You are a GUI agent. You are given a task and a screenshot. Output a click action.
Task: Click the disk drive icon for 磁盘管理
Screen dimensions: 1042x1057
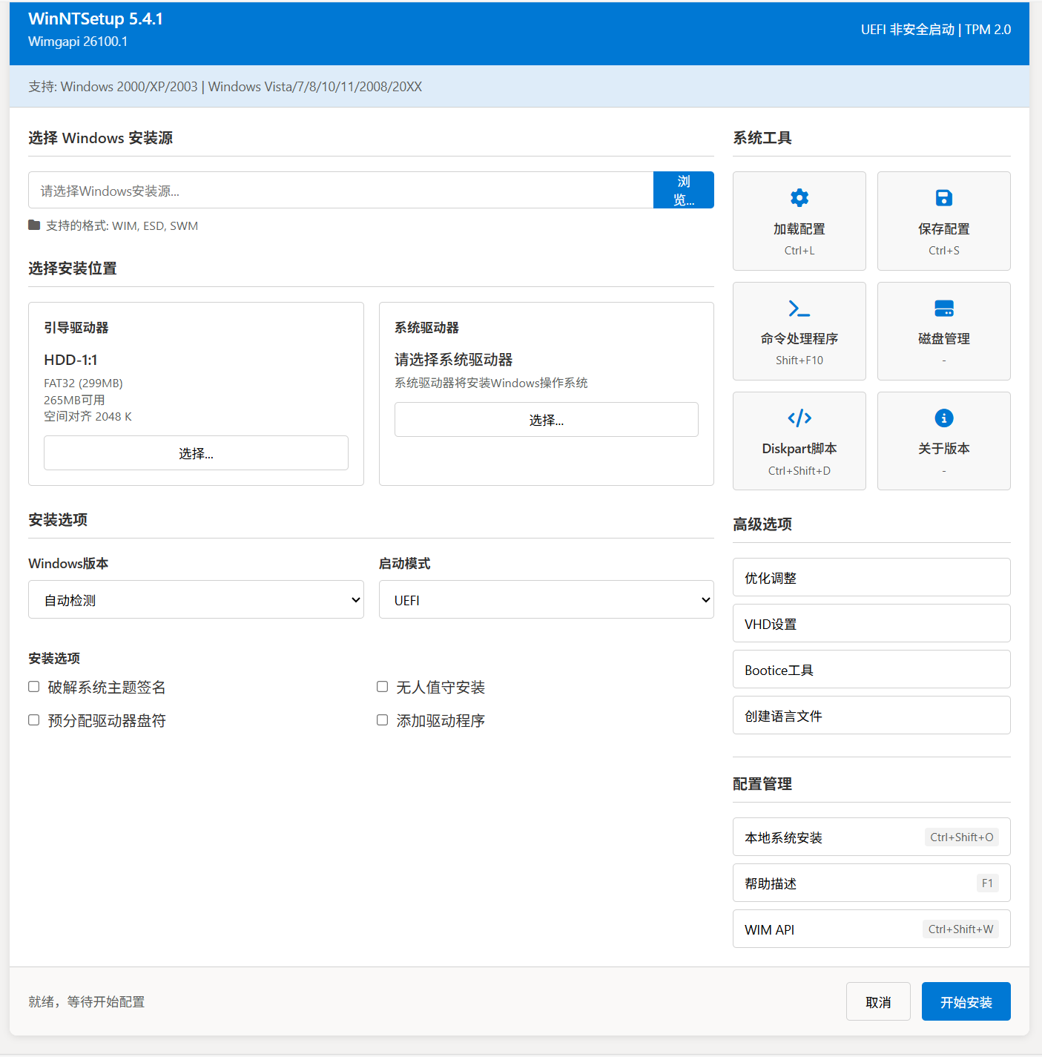(944, 308)
